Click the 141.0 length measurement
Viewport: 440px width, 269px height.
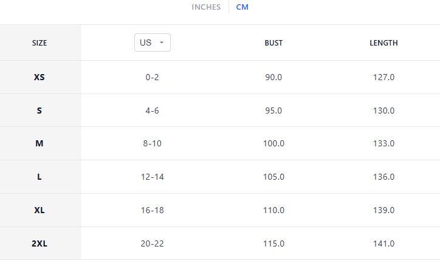(x=383, y=243)
